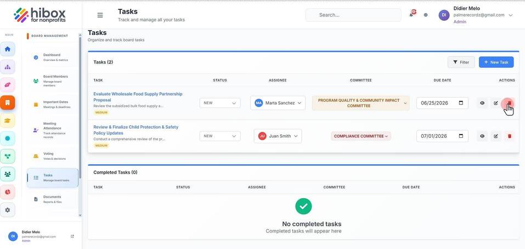Open the purple organization chart sidebar icon
This screenshot has width=525, height=249.
pyautogui.click(x=7, y=67)
